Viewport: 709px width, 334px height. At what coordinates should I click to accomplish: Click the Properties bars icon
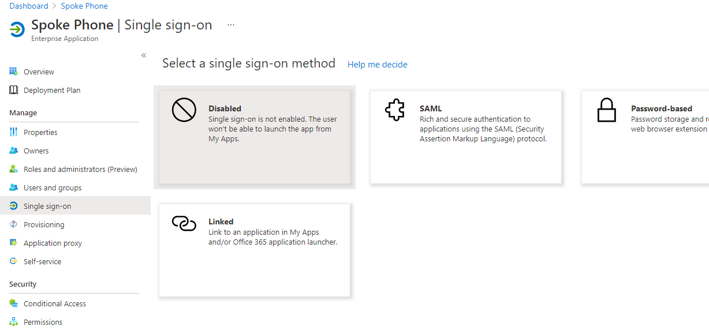pyautogui.click(x=13, y=132)
